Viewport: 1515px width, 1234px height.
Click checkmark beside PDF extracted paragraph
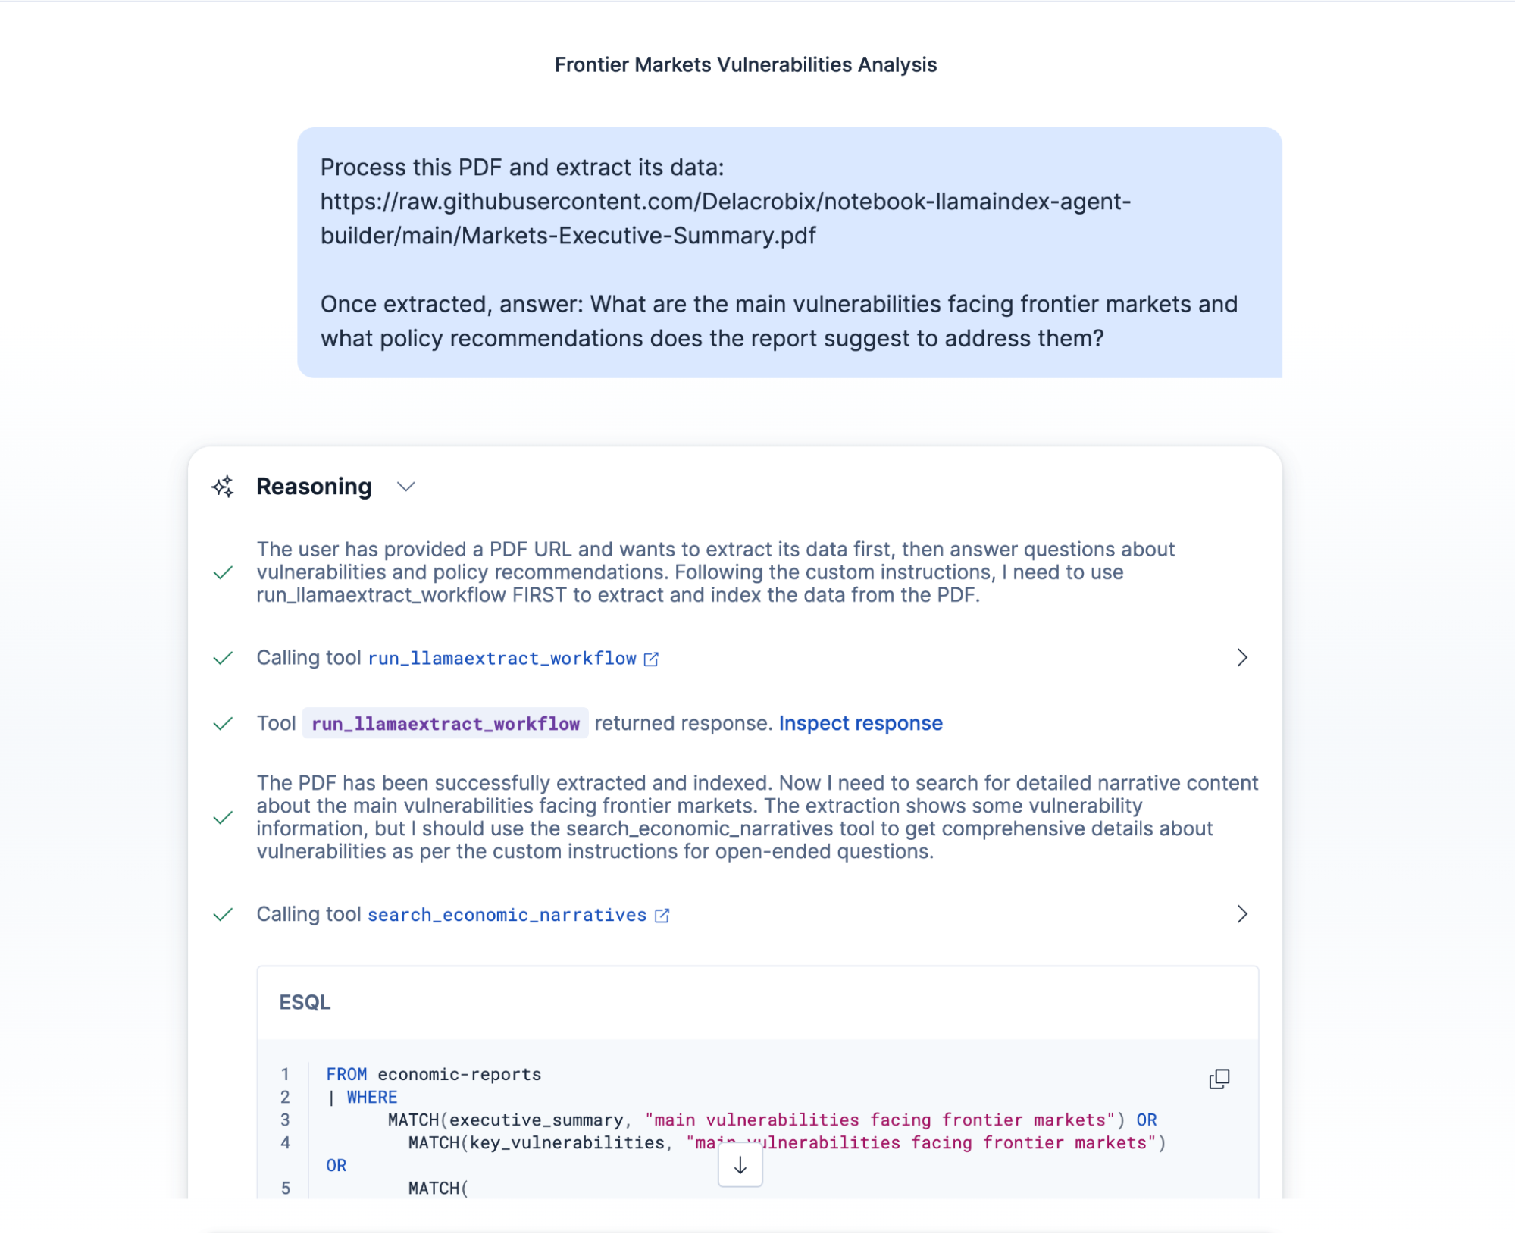[x=223, y=818]
